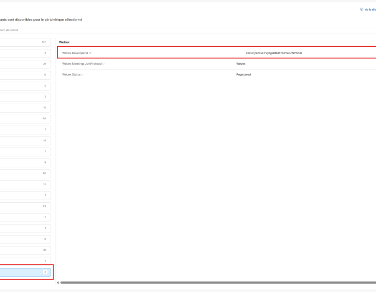This screenshot has width=376, height=292.
Task: Click the scrollbar left arrow at bottom
Action: click(x=58, y=283)
